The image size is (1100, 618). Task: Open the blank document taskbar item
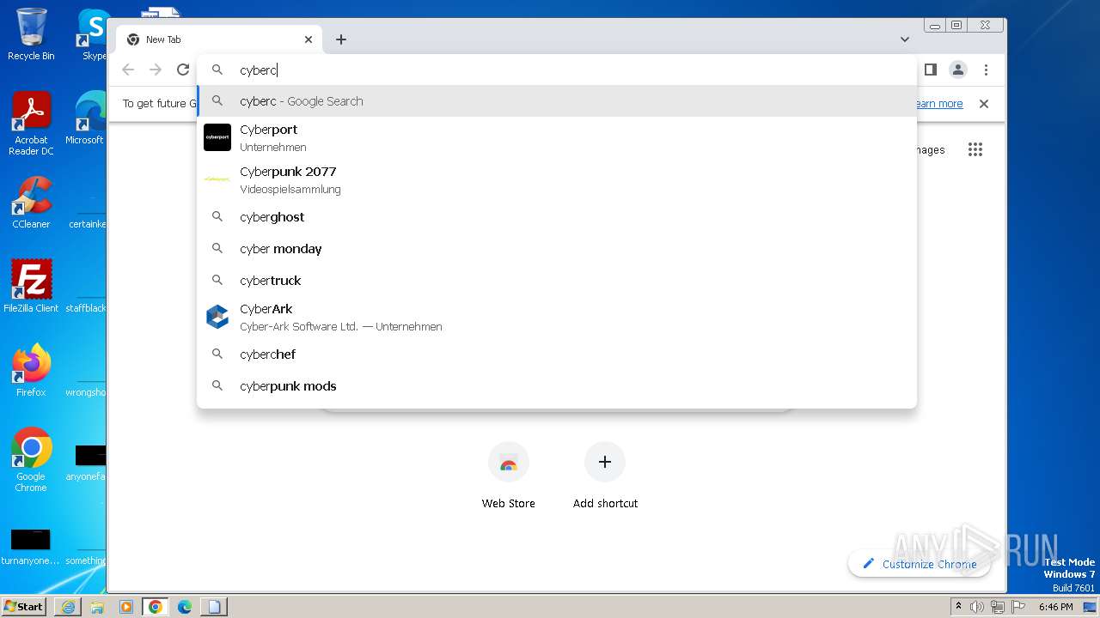click(214, 607)
